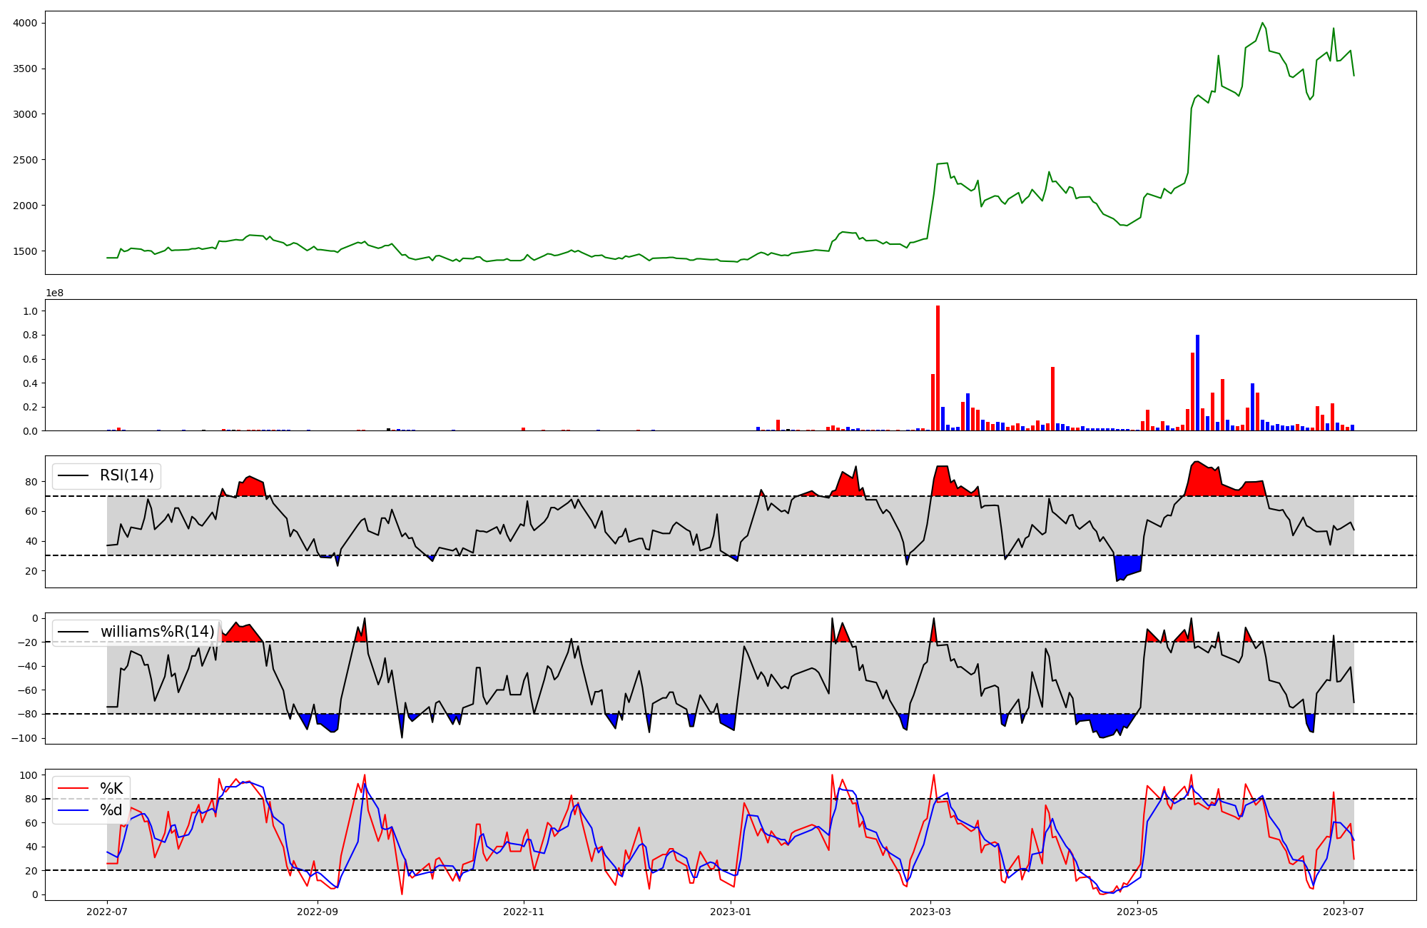
Task: Select the 2022-09 date tick label
Action: click(317, 912)
